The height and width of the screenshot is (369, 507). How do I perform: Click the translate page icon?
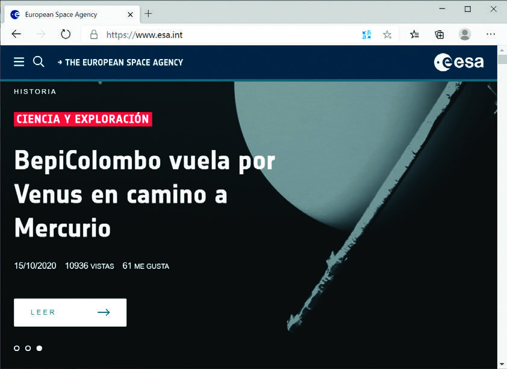point(367,34)
